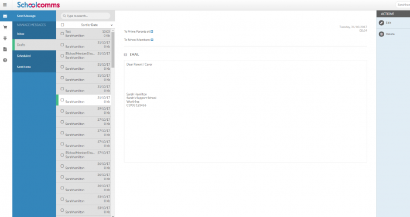Open the Drafts folder
This screenshot has width=410, height=217.
point(34,45)
